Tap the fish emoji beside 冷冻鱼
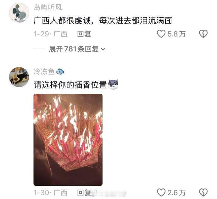 60,71
